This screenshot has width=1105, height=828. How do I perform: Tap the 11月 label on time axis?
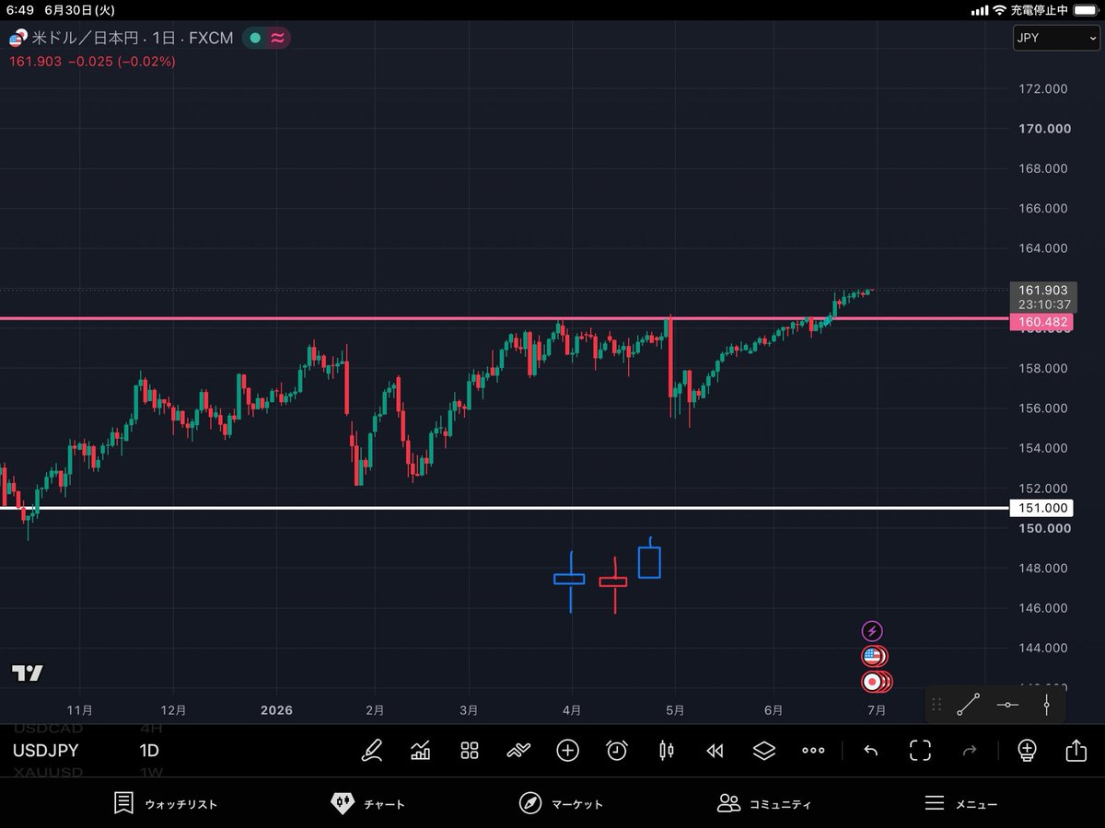(80, 710)
